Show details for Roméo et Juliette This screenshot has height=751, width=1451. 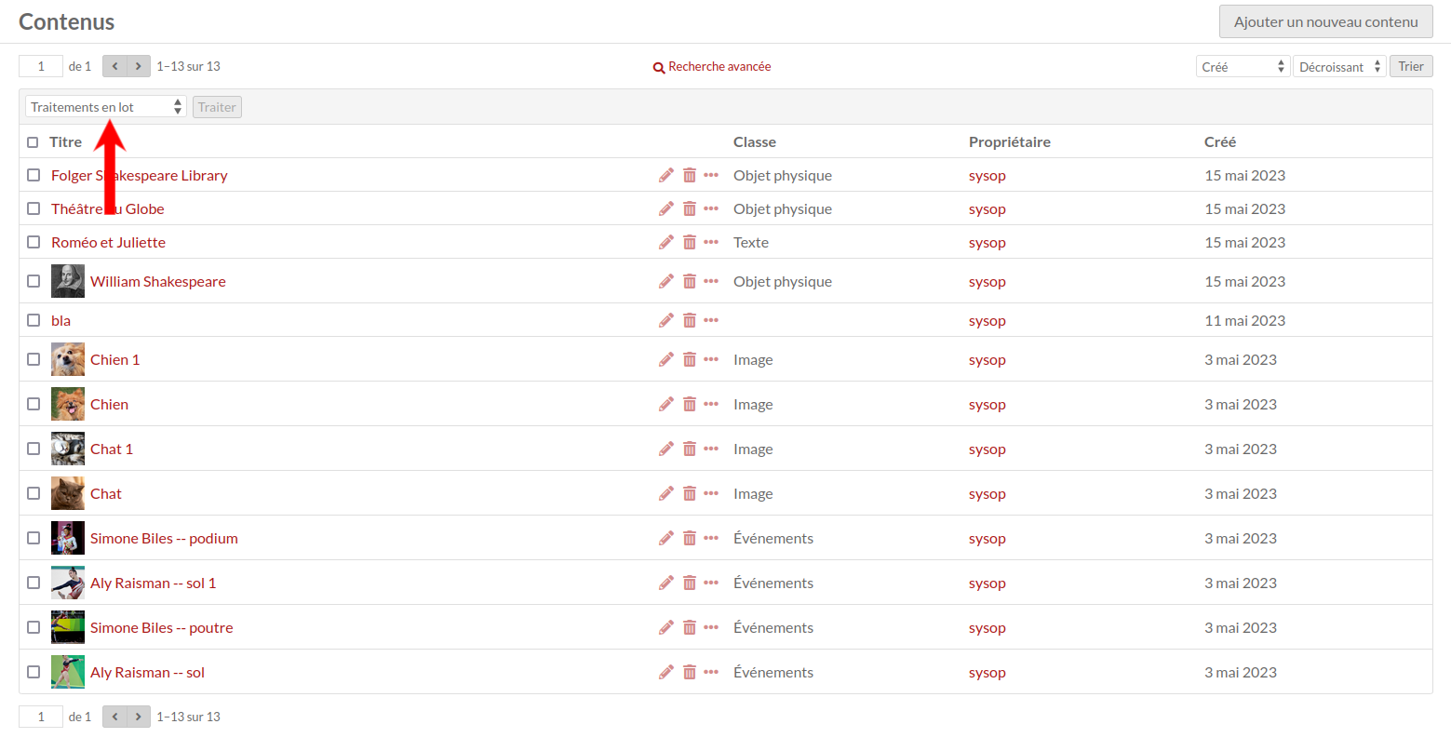[x=711, y=242]
